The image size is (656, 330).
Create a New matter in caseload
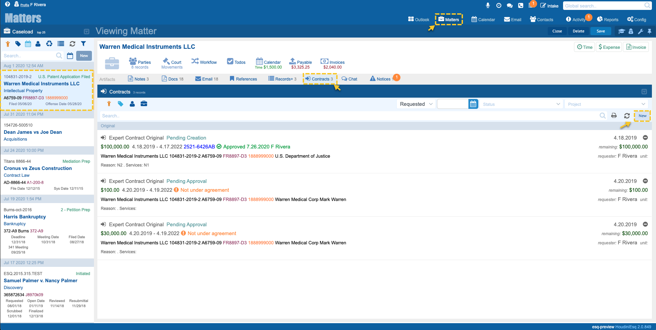[84, 56]
